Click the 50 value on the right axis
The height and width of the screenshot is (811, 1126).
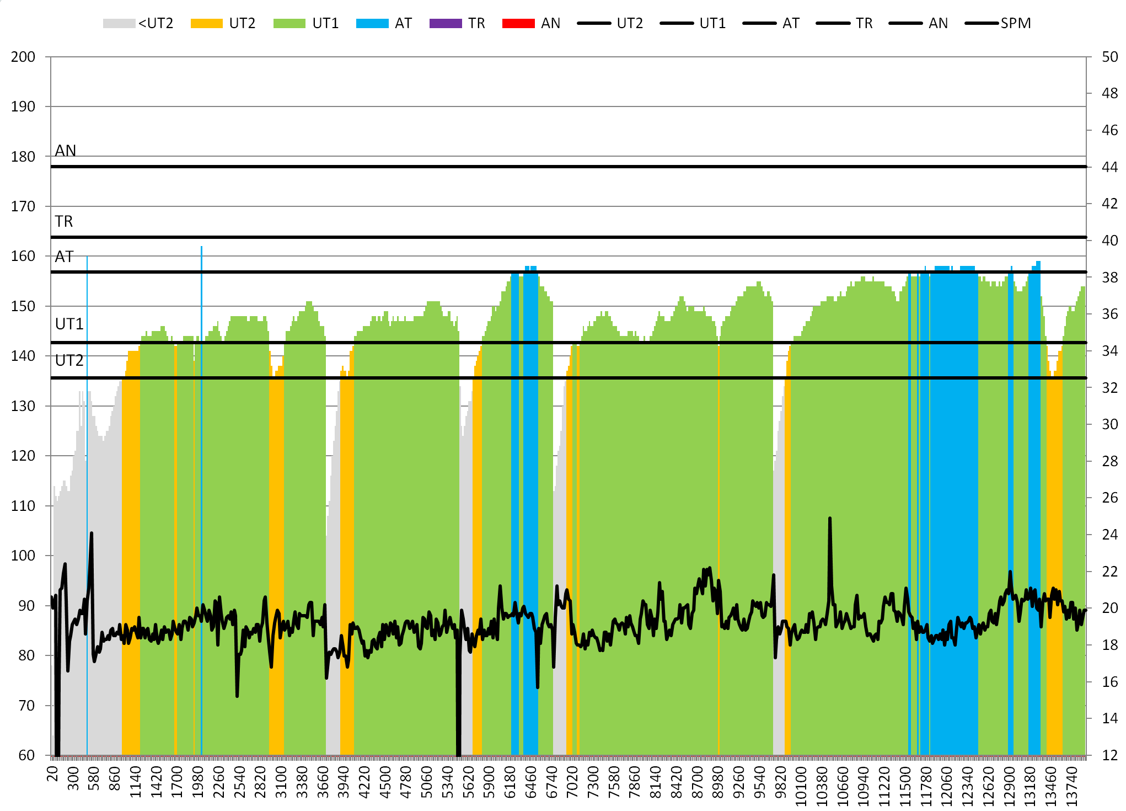pyautogui.click(x=1109, y=57)
